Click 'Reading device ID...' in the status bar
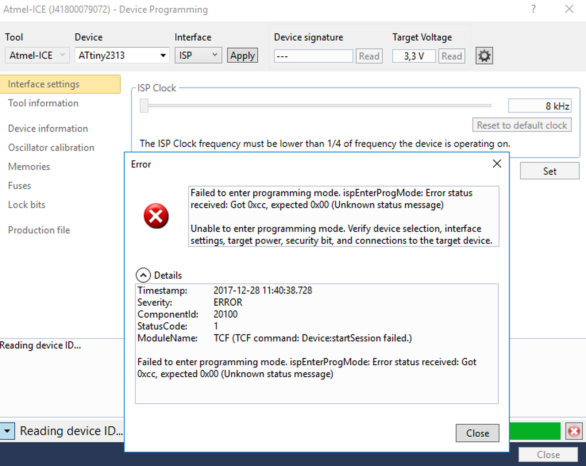 coord(71,431)
